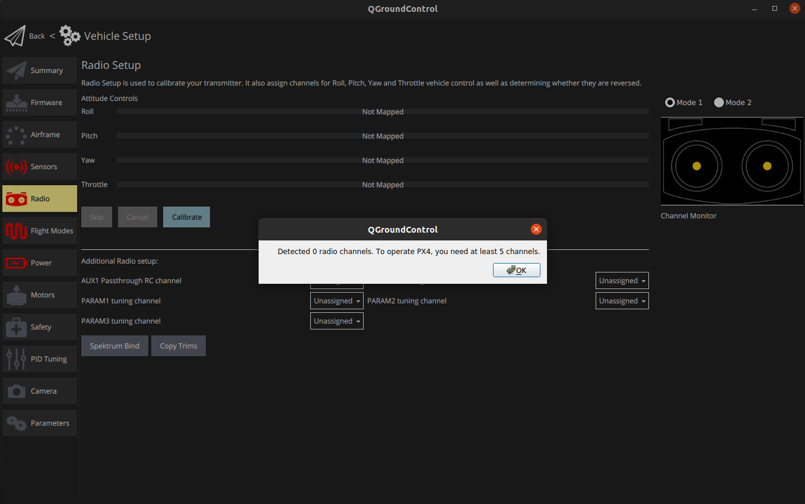Image resolution: width=805 pixels, height=504 pixels.
Task: Click the greyed Skip button
Action: (x=97, y=217)
